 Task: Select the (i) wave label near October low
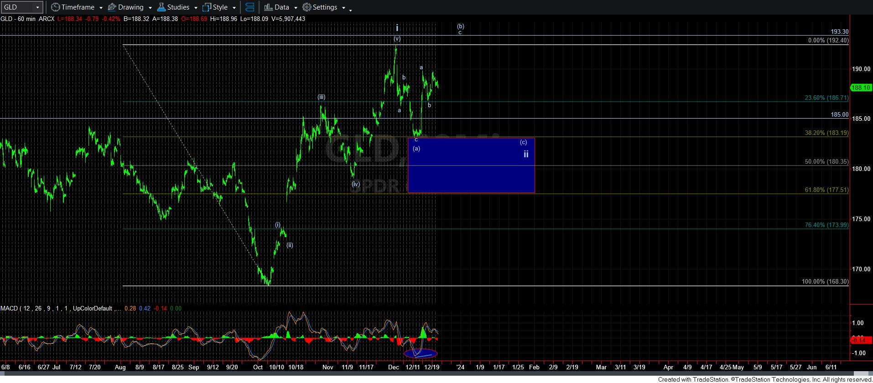(278, 225)
